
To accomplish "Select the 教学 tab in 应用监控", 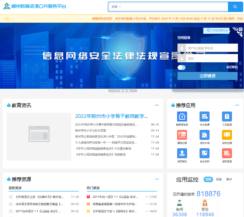I will coord(229,179).
